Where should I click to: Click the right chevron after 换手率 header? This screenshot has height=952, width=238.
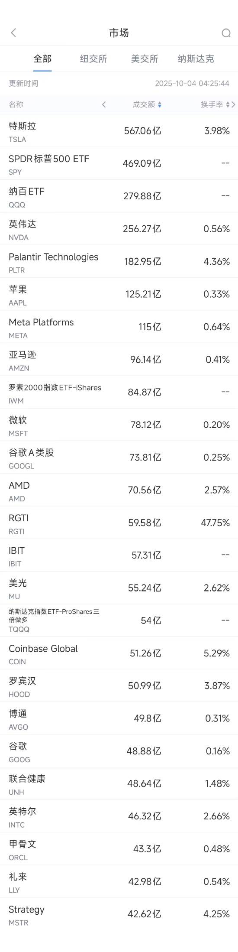click(x=234, y=104)
